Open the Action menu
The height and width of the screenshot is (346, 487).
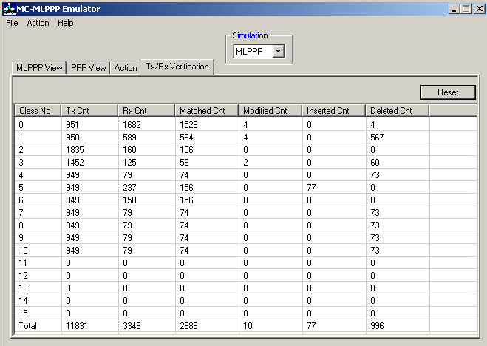coord(38,24)
